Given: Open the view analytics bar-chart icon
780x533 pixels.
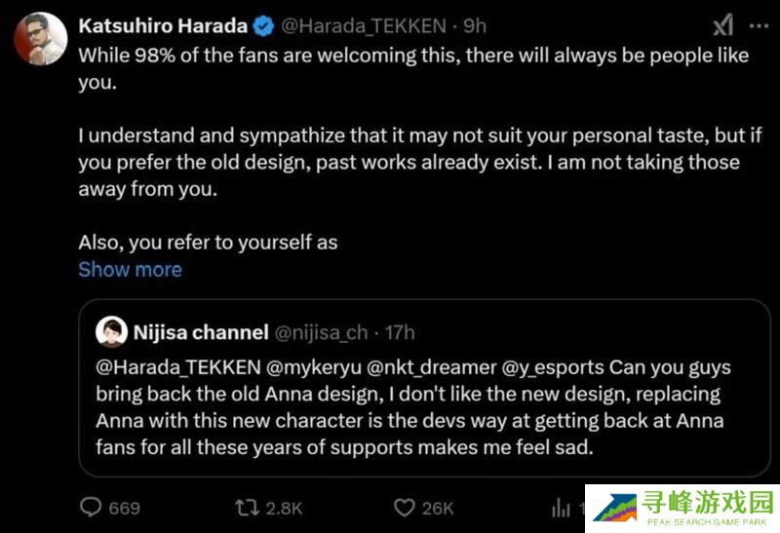Looking at the screenshot, I should point(562,507).
